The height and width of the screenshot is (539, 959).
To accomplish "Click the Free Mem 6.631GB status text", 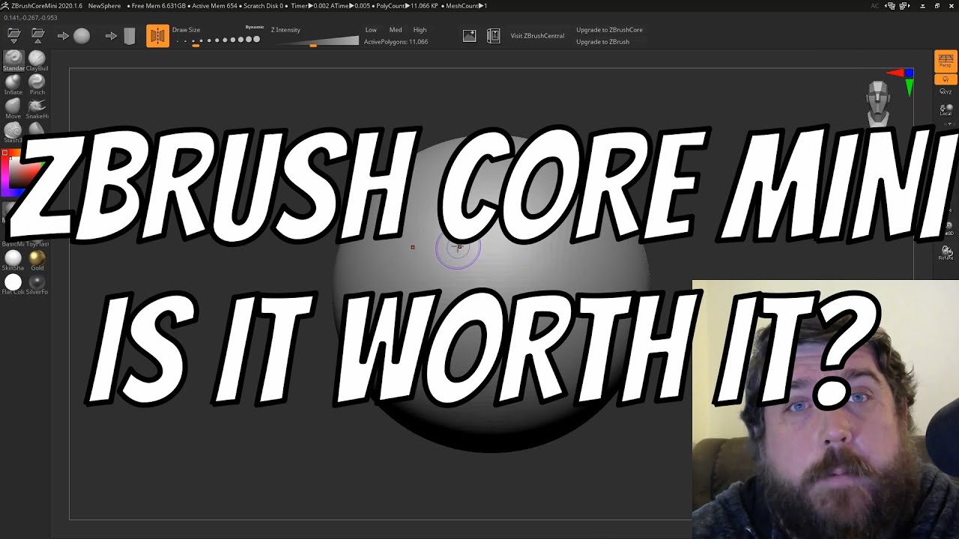I will click(157, 6).
